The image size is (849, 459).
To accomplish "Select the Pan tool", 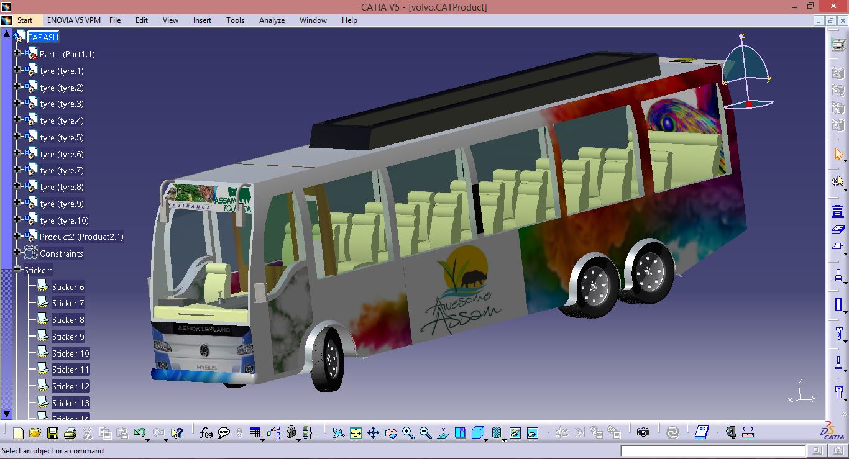I will [373, 433].
